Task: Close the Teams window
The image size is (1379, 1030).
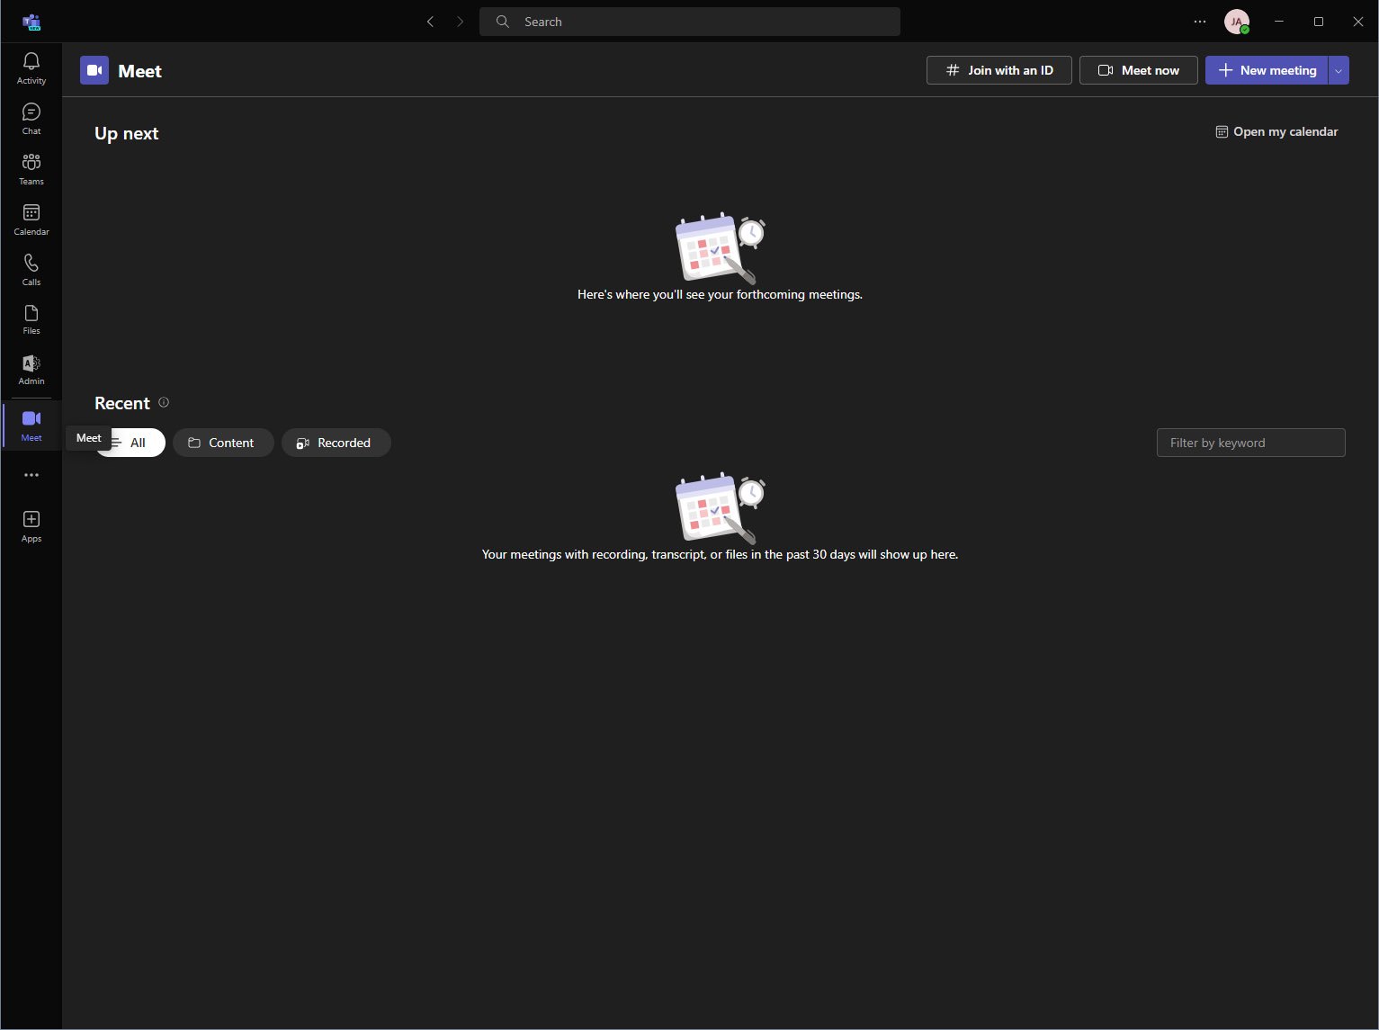Action: (1358, 22)
